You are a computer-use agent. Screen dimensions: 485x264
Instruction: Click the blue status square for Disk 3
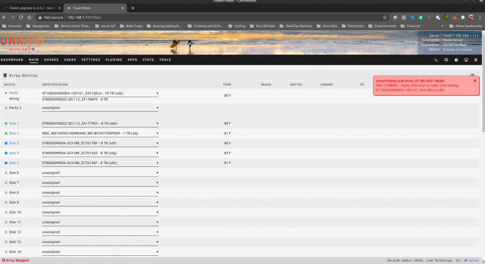click(6, 143)
